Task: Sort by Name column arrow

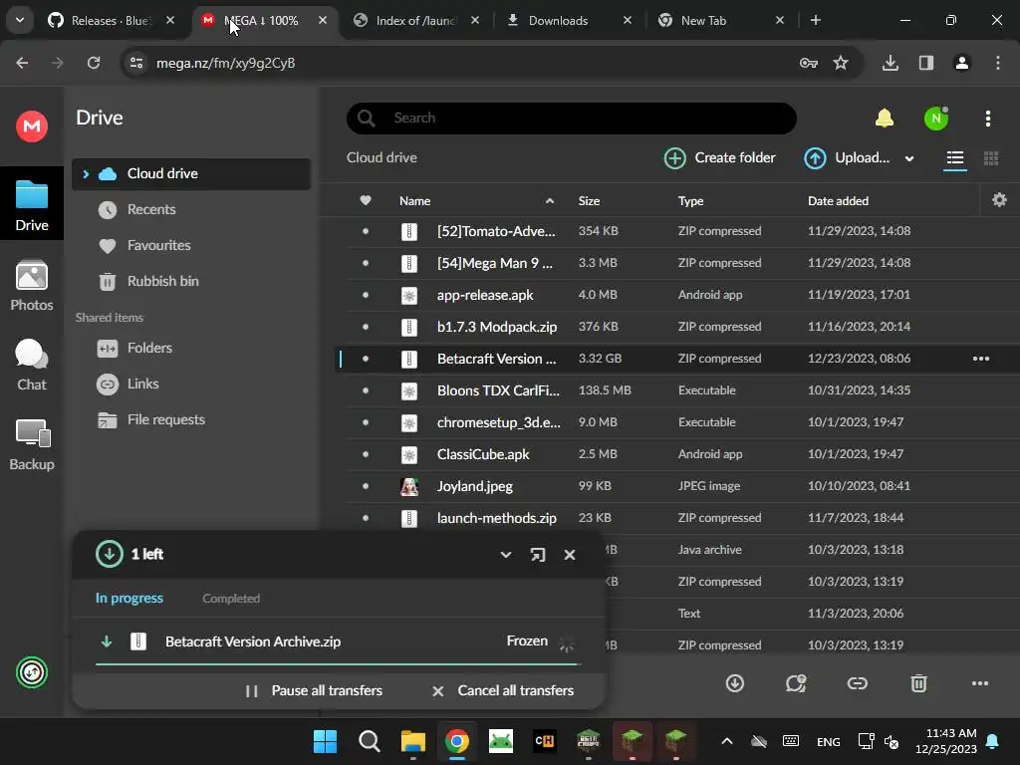Action: [550, 200]
